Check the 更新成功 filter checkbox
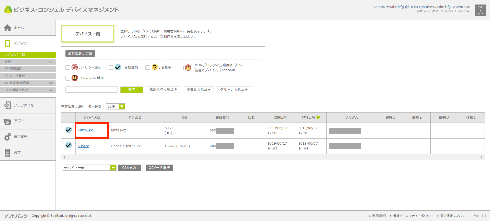Viewport: 490px width, 221px height. point(111,67)
